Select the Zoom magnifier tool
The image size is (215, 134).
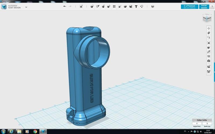tap(209, 38)
